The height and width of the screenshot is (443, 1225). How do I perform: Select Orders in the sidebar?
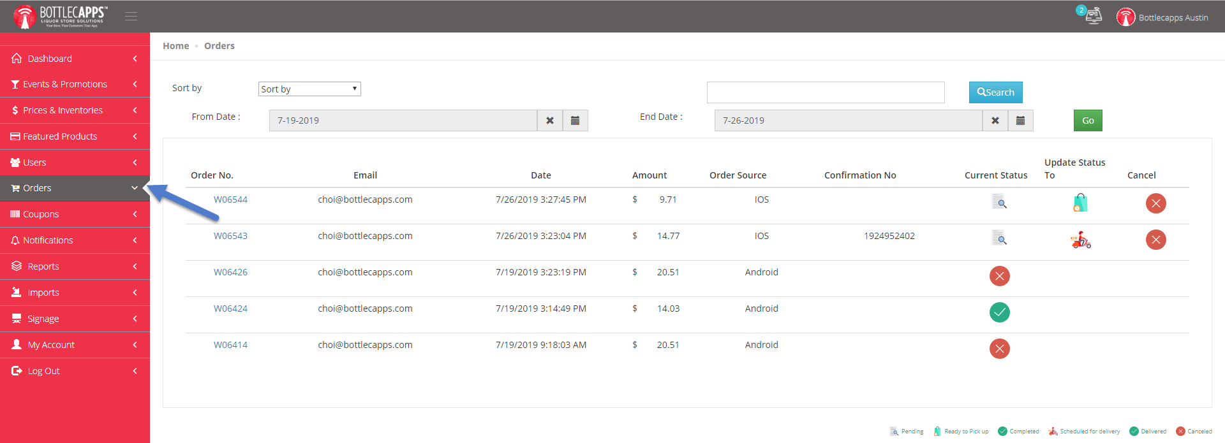point(75,188)
